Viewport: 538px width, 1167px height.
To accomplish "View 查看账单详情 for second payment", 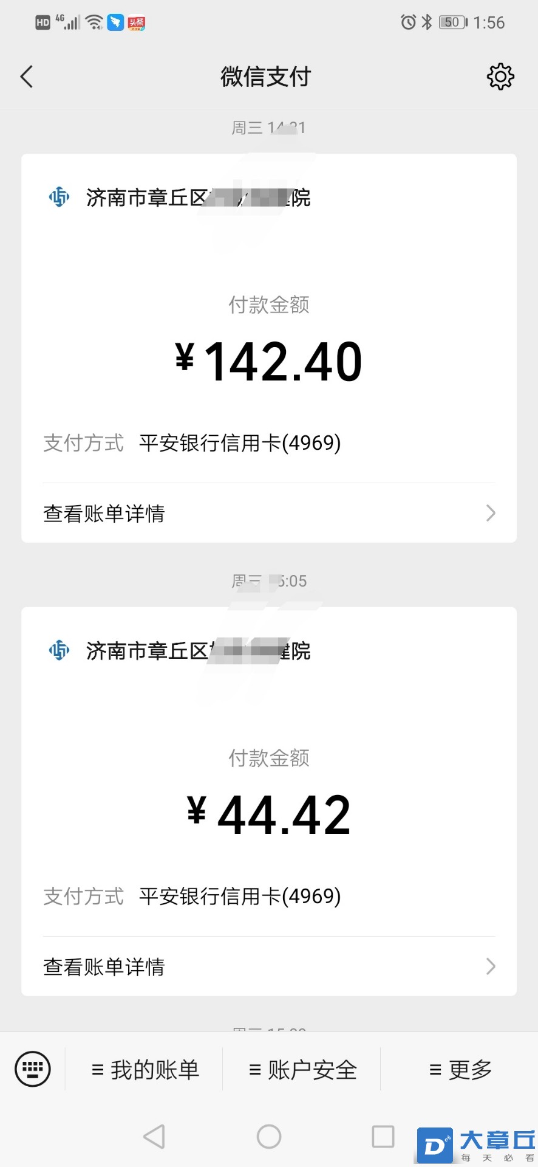I will 269,966.
